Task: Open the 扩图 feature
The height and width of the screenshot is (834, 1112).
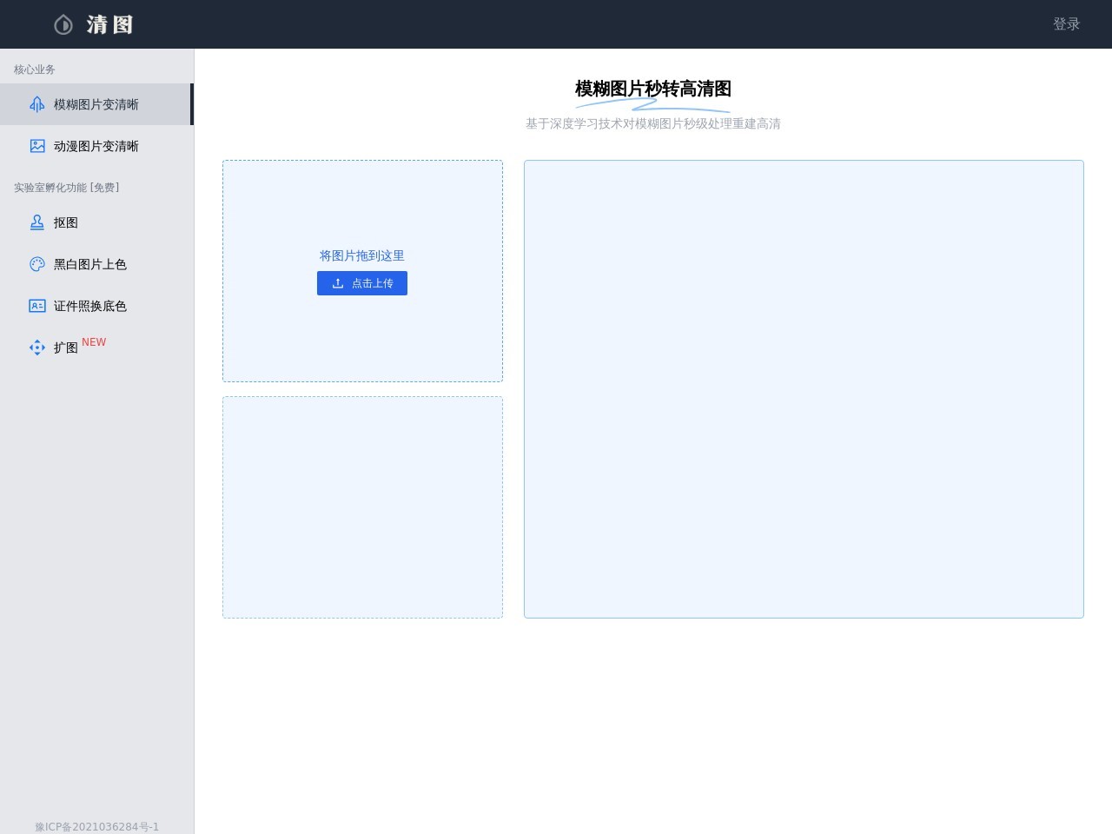Action: [96, 347]
